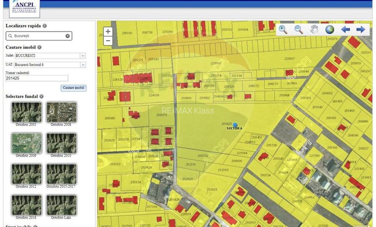Click the minus zoom button on map
This screenshot has height=227, width=376.
[x=108, y=41]
